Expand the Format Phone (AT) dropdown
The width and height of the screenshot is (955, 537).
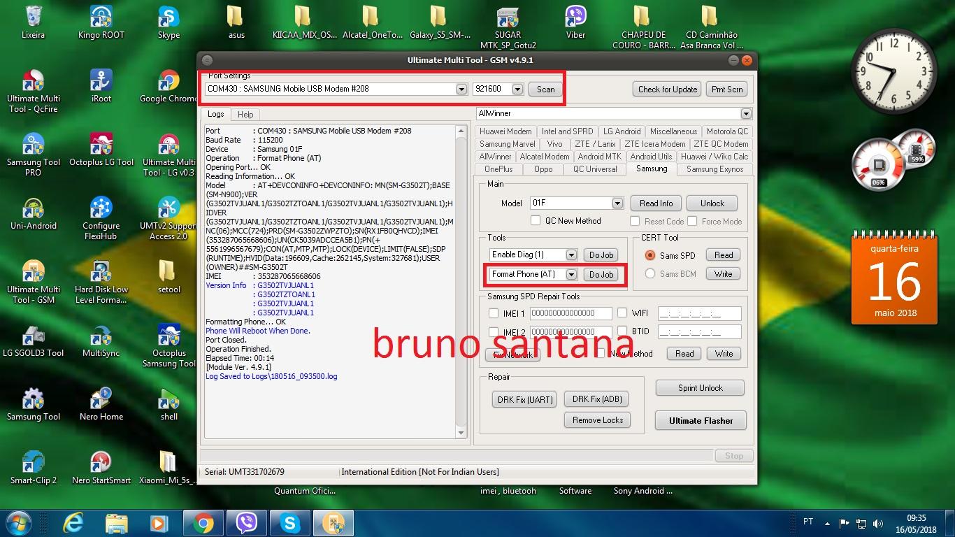[x=571, y=275]
